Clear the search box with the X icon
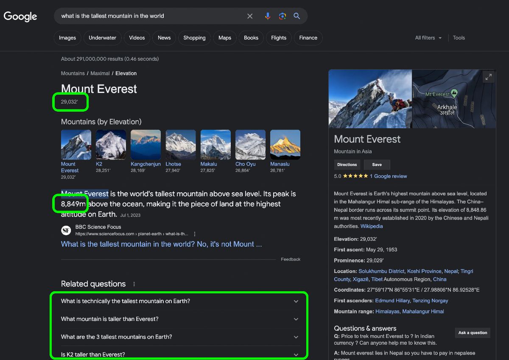Screen dimensions: 509x360 click(x=250, y=16)
